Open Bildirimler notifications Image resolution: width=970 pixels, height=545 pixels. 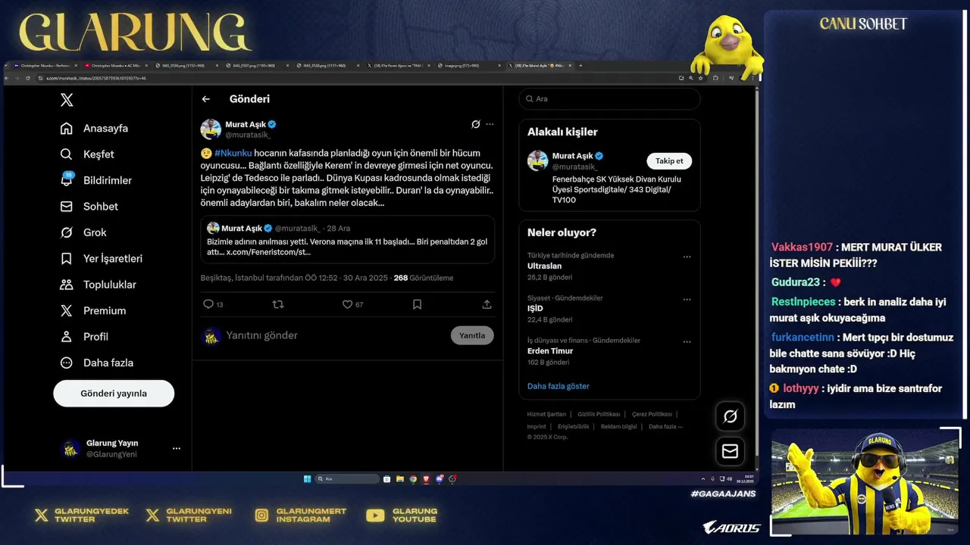point(96,180)
